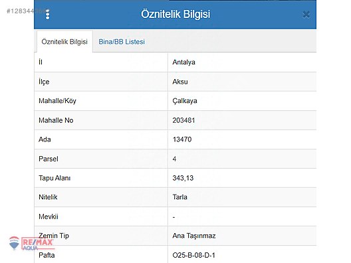
Task: Click the 'Mahalle No' label
Action: pyautogui.click(x=56, y=120)
